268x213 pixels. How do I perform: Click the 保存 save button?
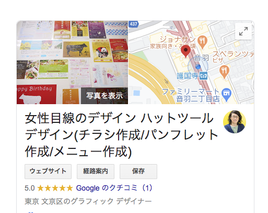pos(138,171)
